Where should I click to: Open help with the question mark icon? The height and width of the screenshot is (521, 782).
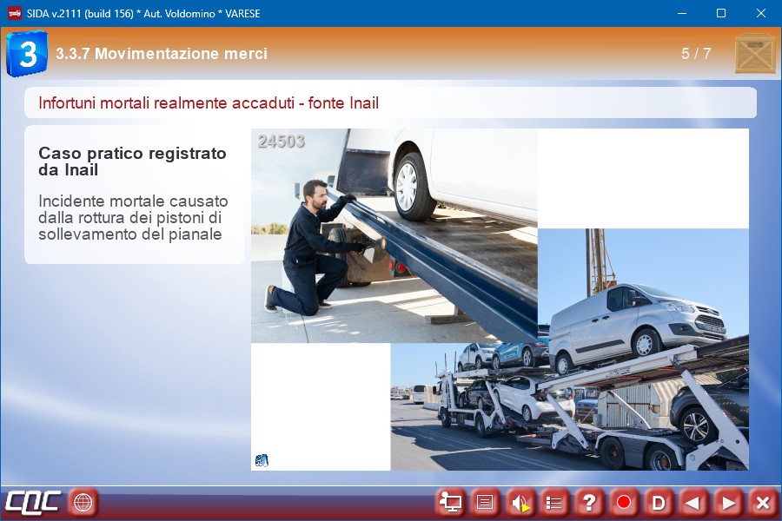click(x=589, y=502)
